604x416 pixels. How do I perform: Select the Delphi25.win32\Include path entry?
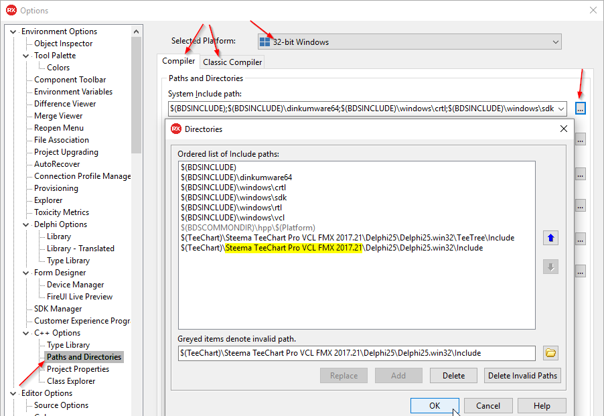[x=331, y=248]
